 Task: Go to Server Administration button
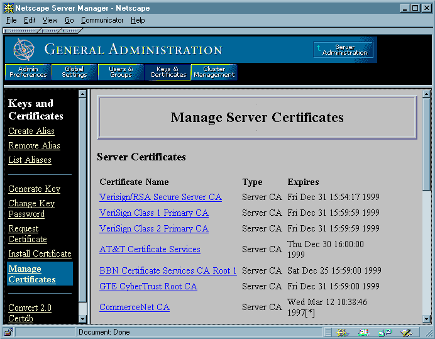343,50
